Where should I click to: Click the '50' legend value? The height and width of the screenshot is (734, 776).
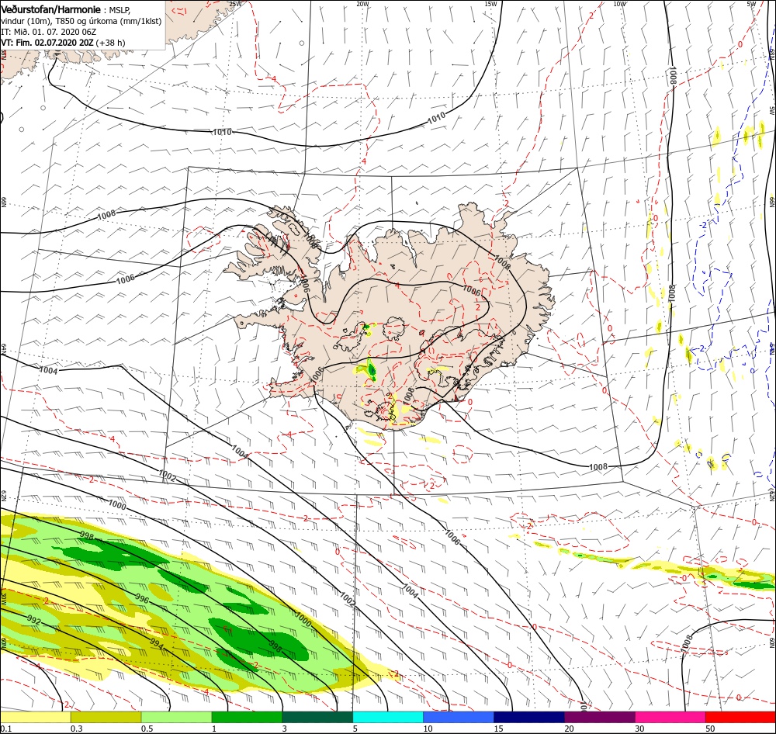point(710,729)
